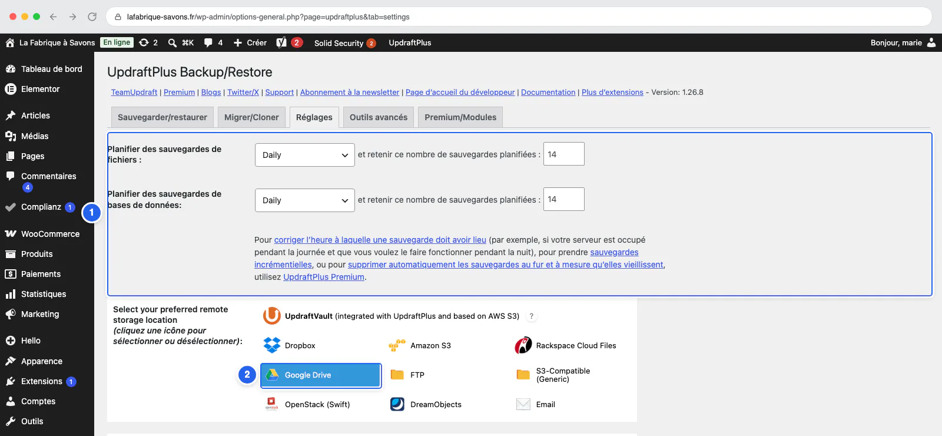Switch to Outils avancés tab
Viewport: 942px width, 436px height.
pos(379,117)
